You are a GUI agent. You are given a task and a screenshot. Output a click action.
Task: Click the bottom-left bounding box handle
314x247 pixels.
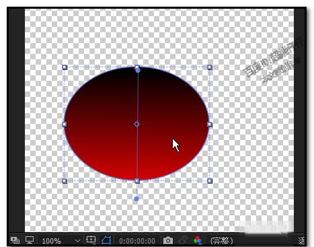65,180
